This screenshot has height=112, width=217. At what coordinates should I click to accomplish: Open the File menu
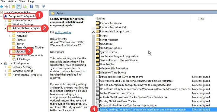[x=3, y=1]
